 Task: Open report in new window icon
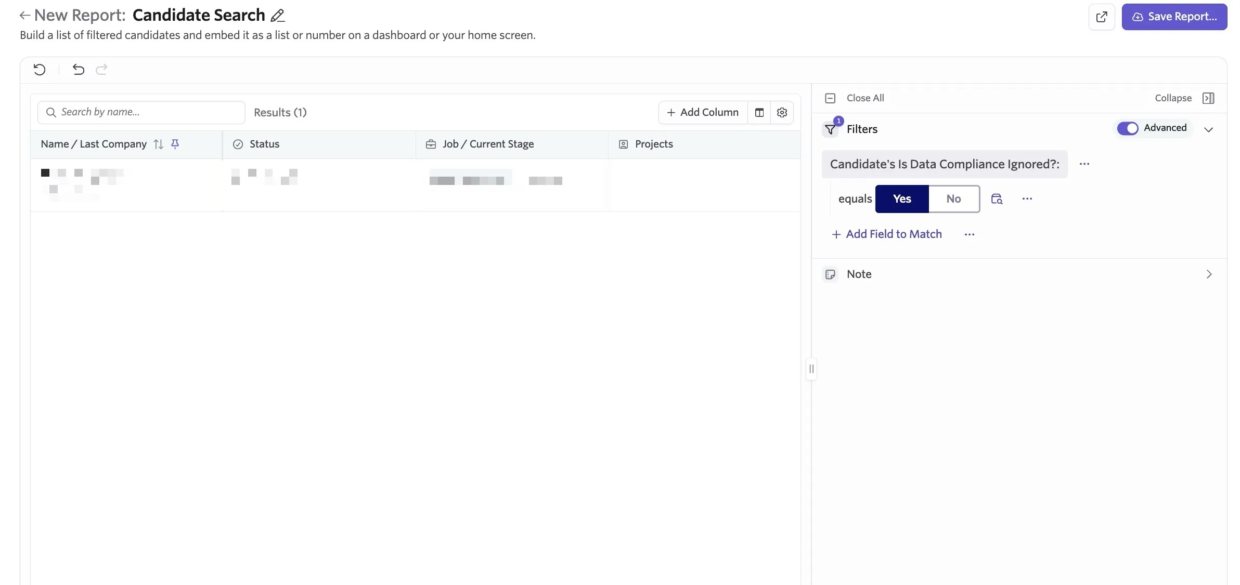(1102, 17)
